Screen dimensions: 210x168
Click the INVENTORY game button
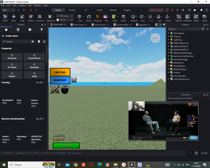(x=60, y=80)
